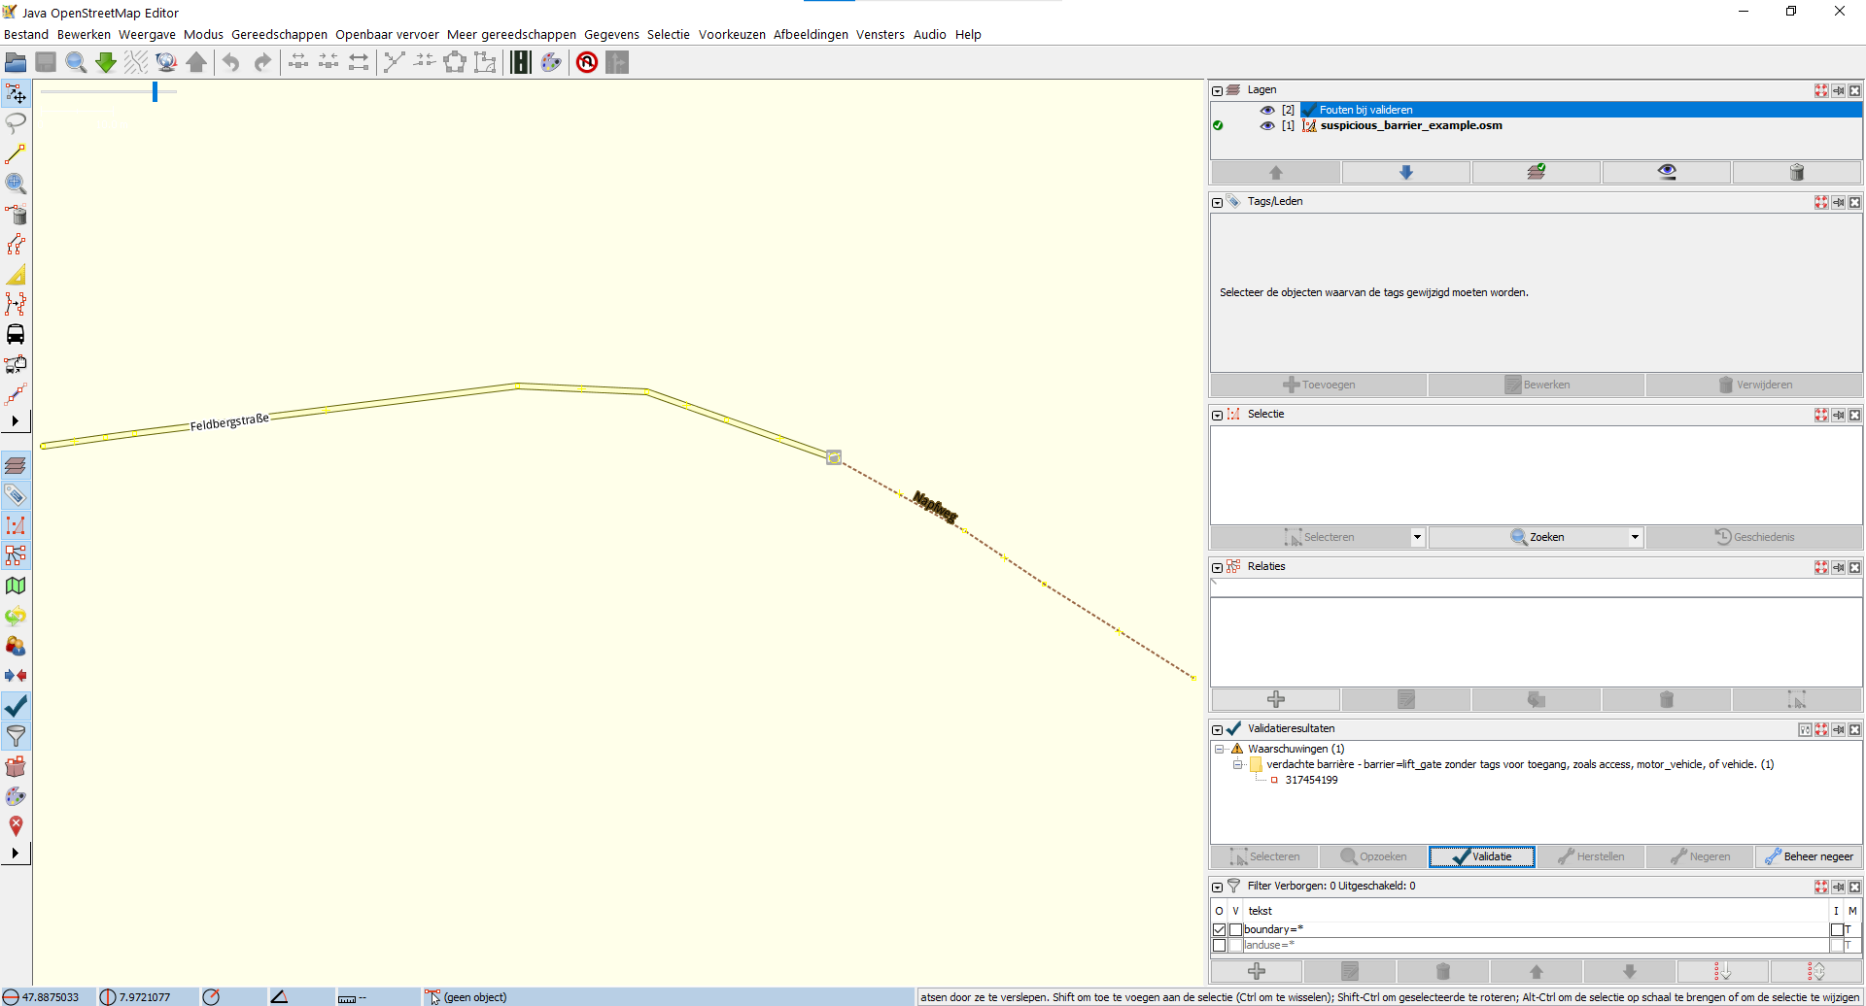The image size is (1866, 1006).
Task: Click the validator checkmark in left sidebar
Action: point(16,706)
